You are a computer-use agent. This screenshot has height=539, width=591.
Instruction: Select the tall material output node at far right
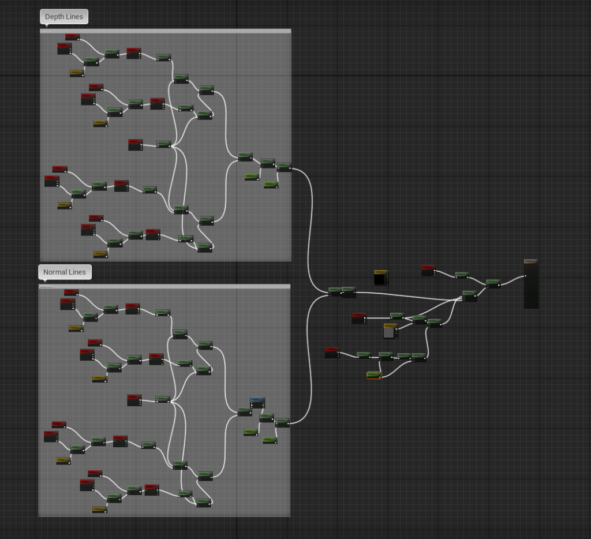531,285
